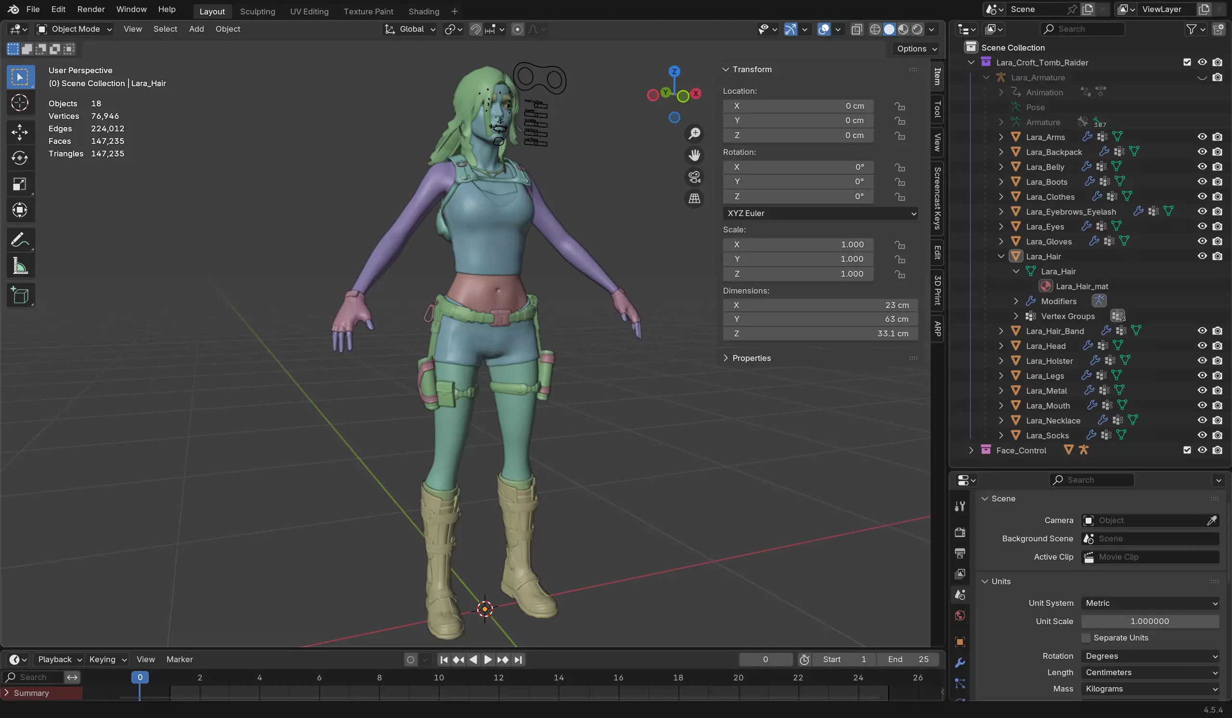Expand the Face_Control collection
This screenshot has height=718, width=1232.
(971, 450)
